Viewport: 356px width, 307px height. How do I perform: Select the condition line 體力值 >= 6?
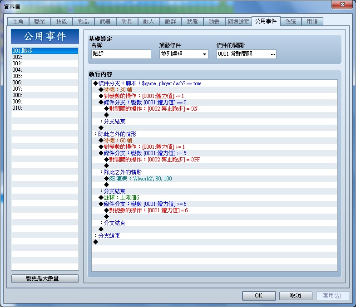point(214,204)
